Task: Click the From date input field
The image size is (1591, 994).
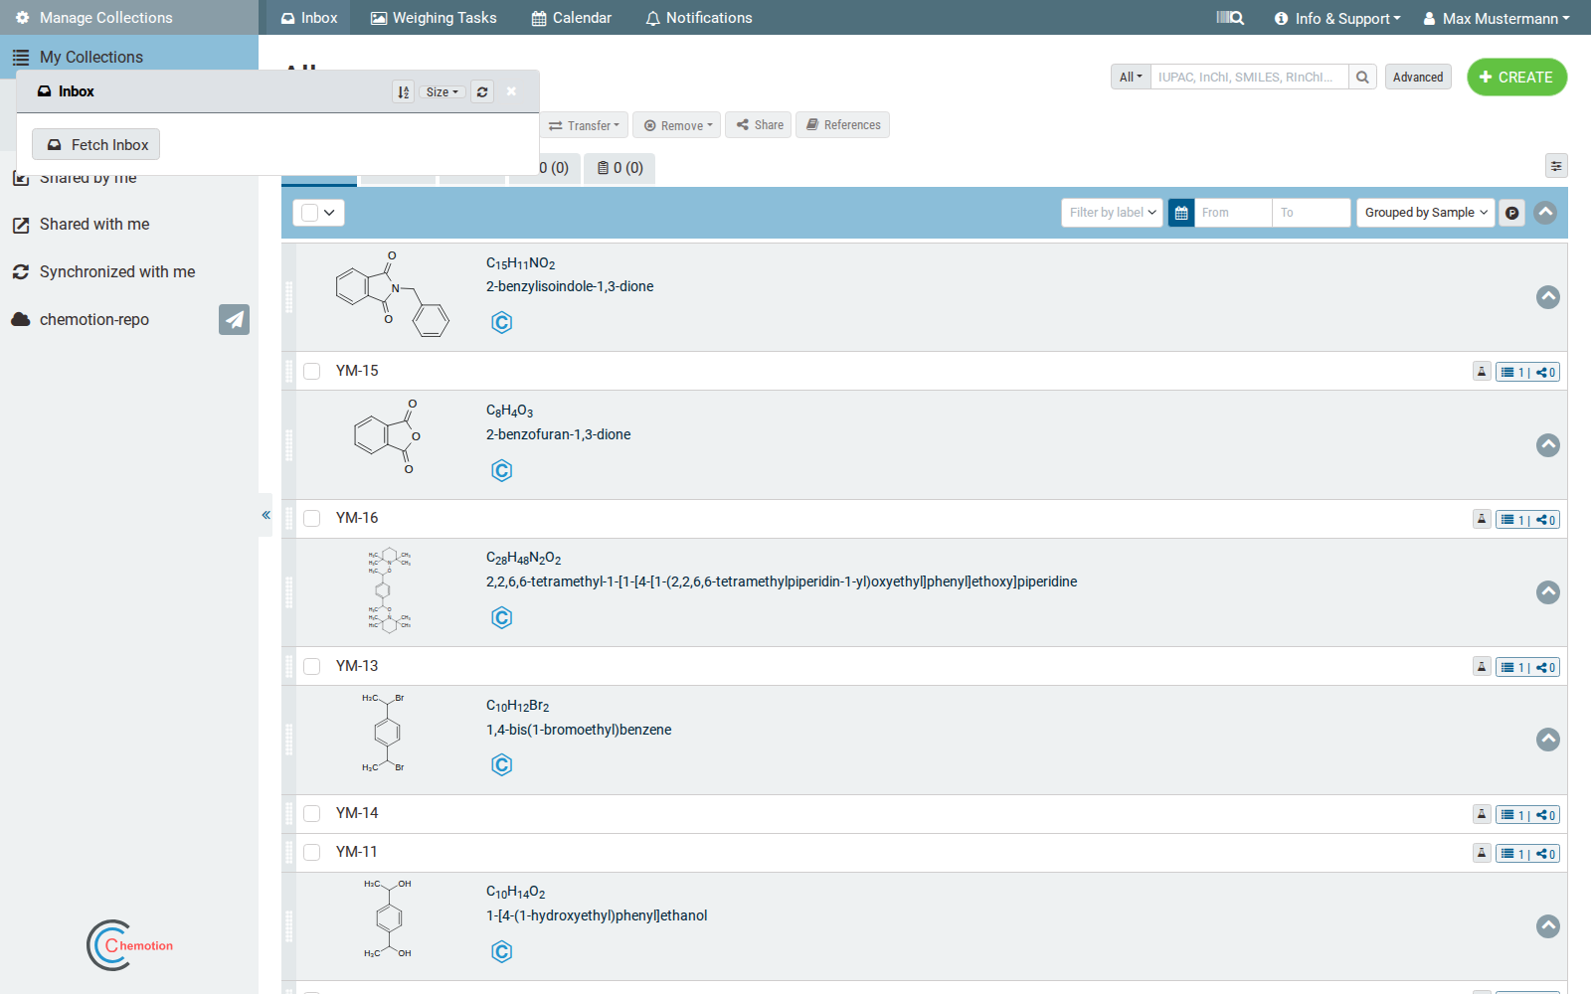Action: tap(1233, 213)
